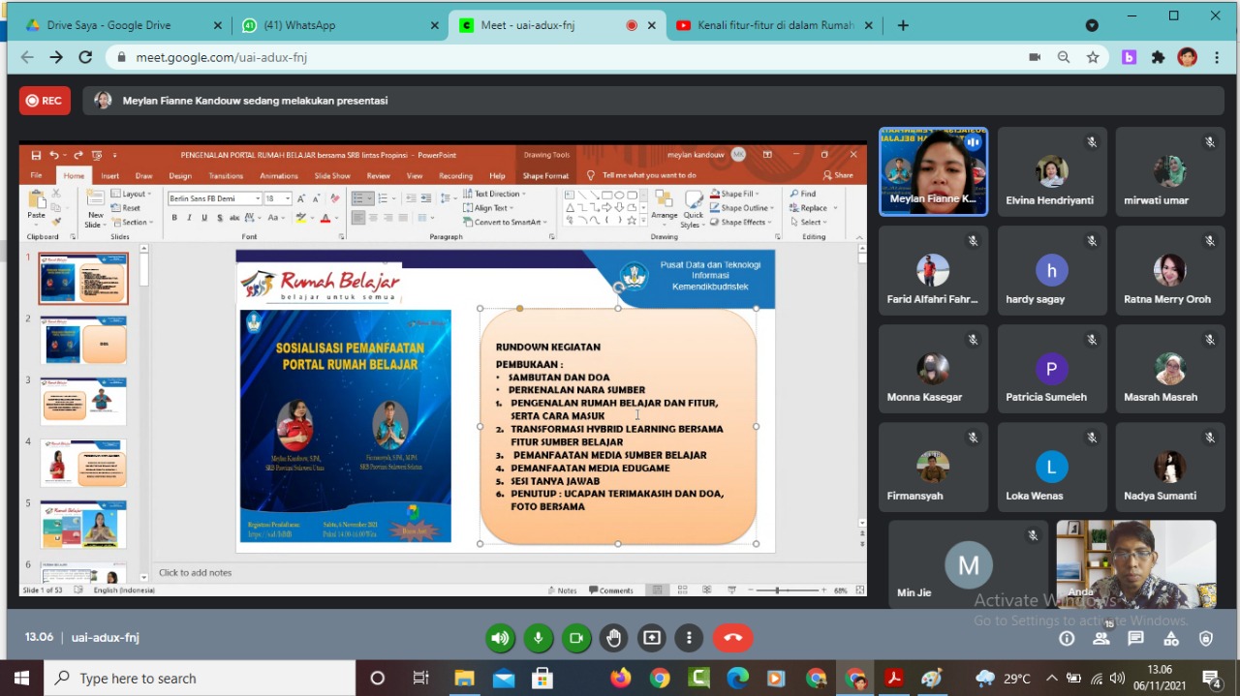Expand the Chrome tab search dropdown
1240x696 pixels.
click(1092, 26)
